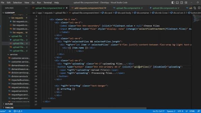Close the upload-file.component.html tab

coord(67,8)
